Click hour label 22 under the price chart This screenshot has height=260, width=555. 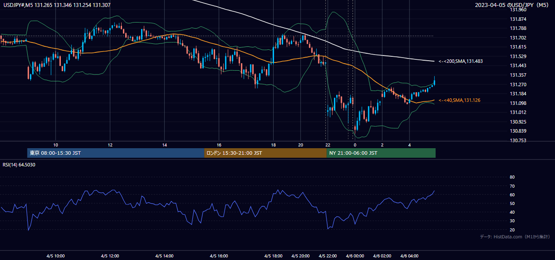(328, 145)
